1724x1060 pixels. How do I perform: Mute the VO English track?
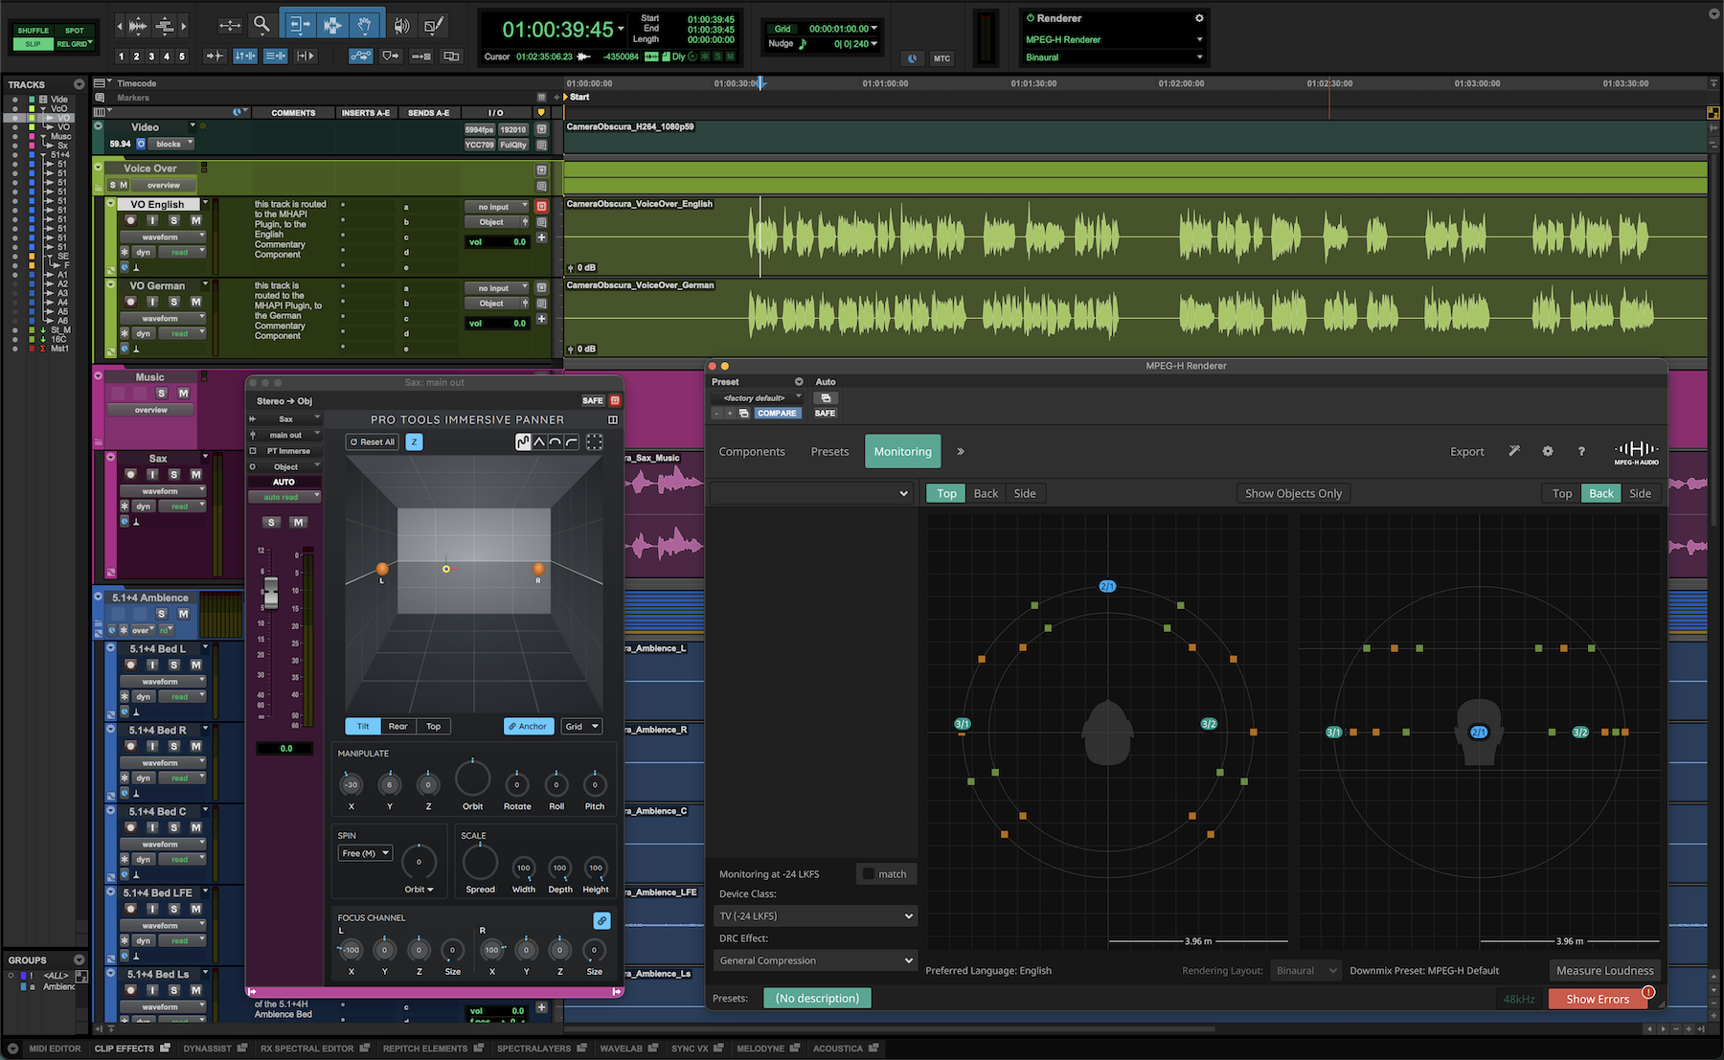click(x=195, y=220)
